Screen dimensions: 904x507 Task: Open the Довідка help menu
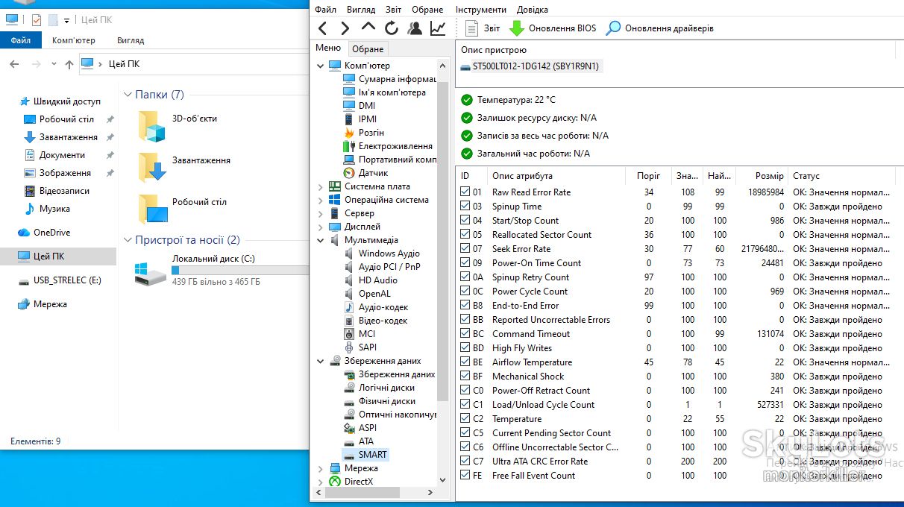[533, 10]
